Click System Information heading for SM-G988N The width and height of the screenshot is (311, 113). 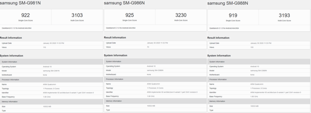219,56
